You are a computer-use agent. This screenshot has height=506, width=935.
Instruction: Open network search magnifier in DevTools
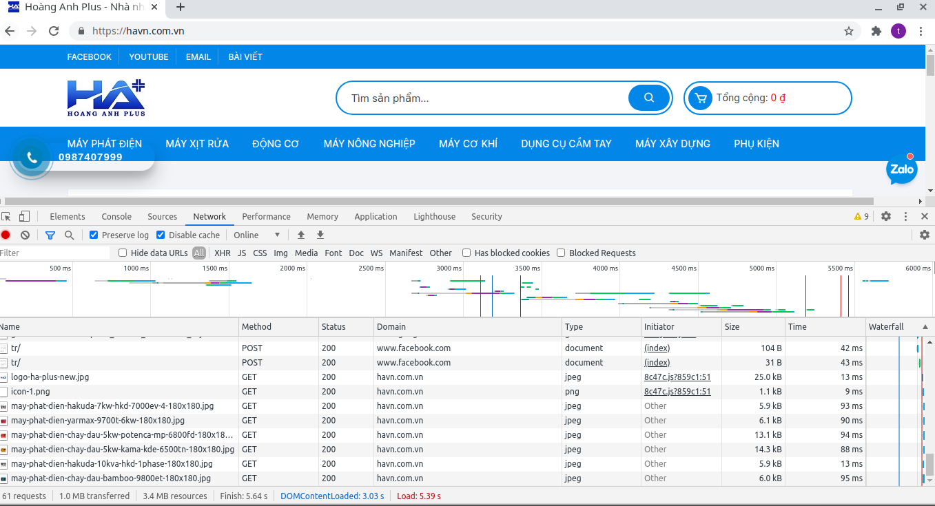click(69, 235)
